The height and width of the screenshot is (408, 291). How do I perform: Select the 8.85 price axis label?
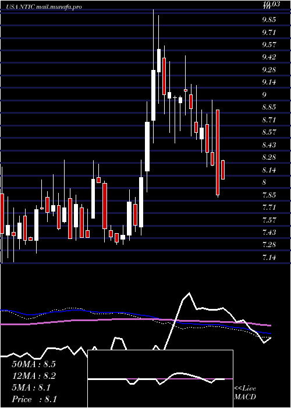[x=269, y=107]
